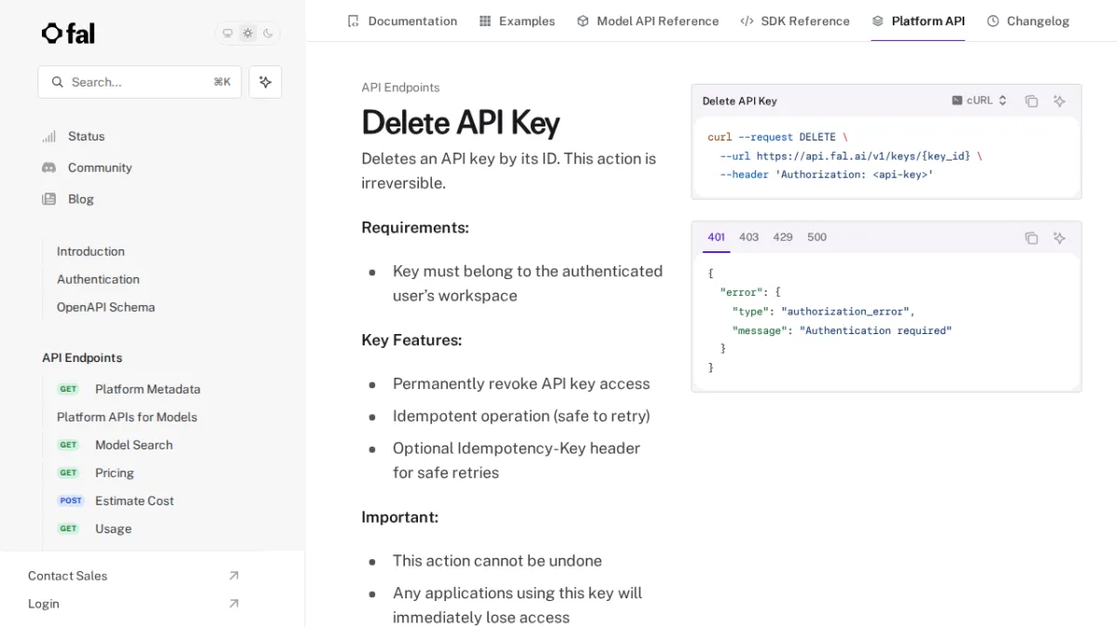Click the ⌘K shortcut hint in search
Screen dimensions: 1117x628
click(x=222, y=82)
